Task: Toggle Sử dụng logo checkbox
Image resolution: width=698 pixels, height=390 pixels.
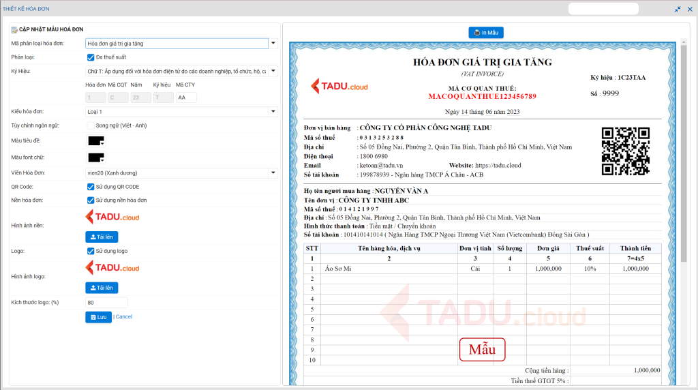Action: point(91,251)
